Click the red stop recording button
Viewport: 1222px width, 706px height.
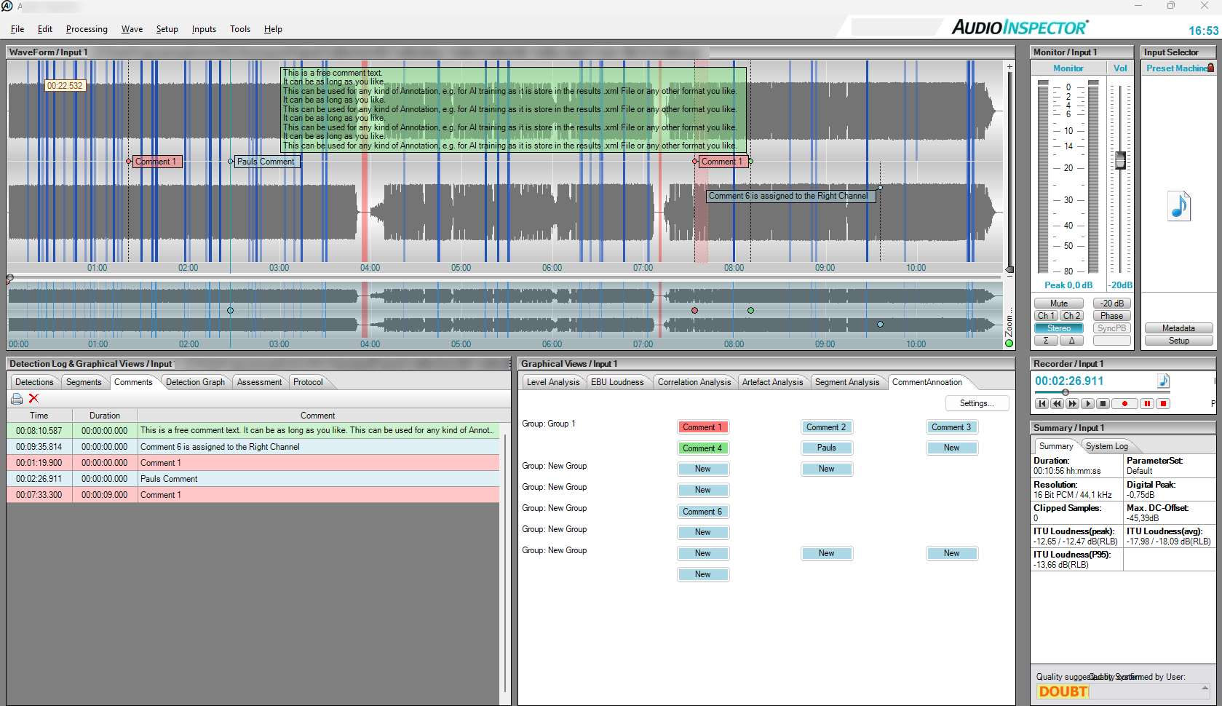(1163, 403)
